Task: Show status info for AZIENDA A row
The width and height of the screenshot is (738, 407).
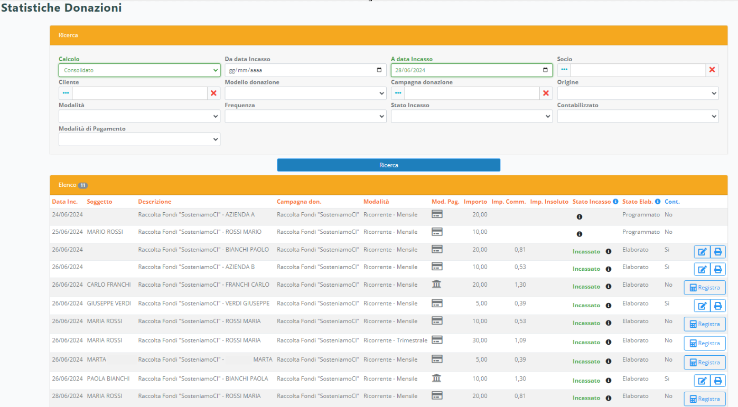Action: pyautogui.click(x=579, y=217)
